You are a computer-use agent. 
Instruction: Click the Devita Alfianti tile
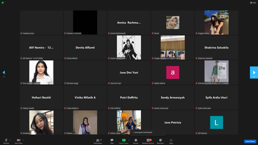coord(85,48)
